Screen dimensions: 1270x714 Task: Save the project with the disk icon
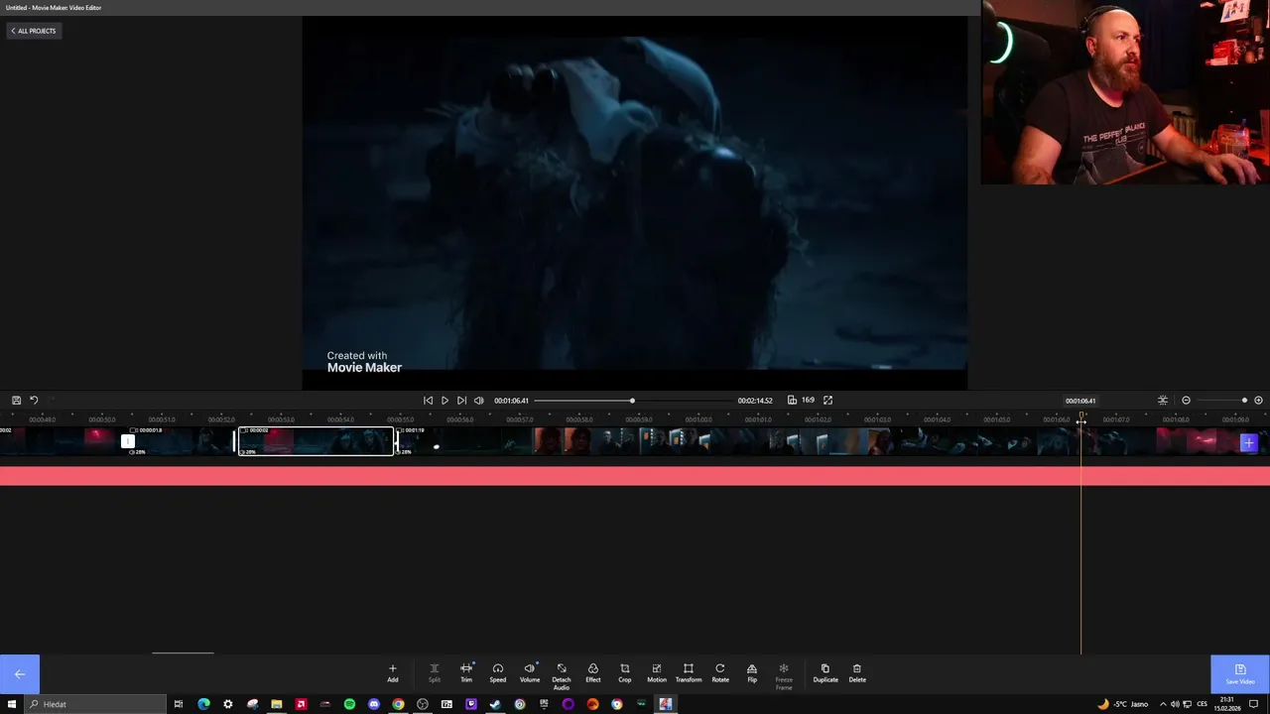point(16,400)
